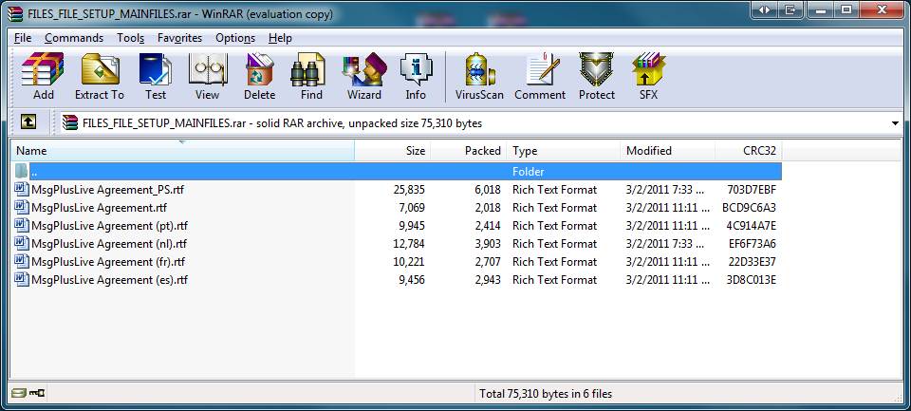
Task: Click the packed value 2,943
Action: (x=488, y=280)
